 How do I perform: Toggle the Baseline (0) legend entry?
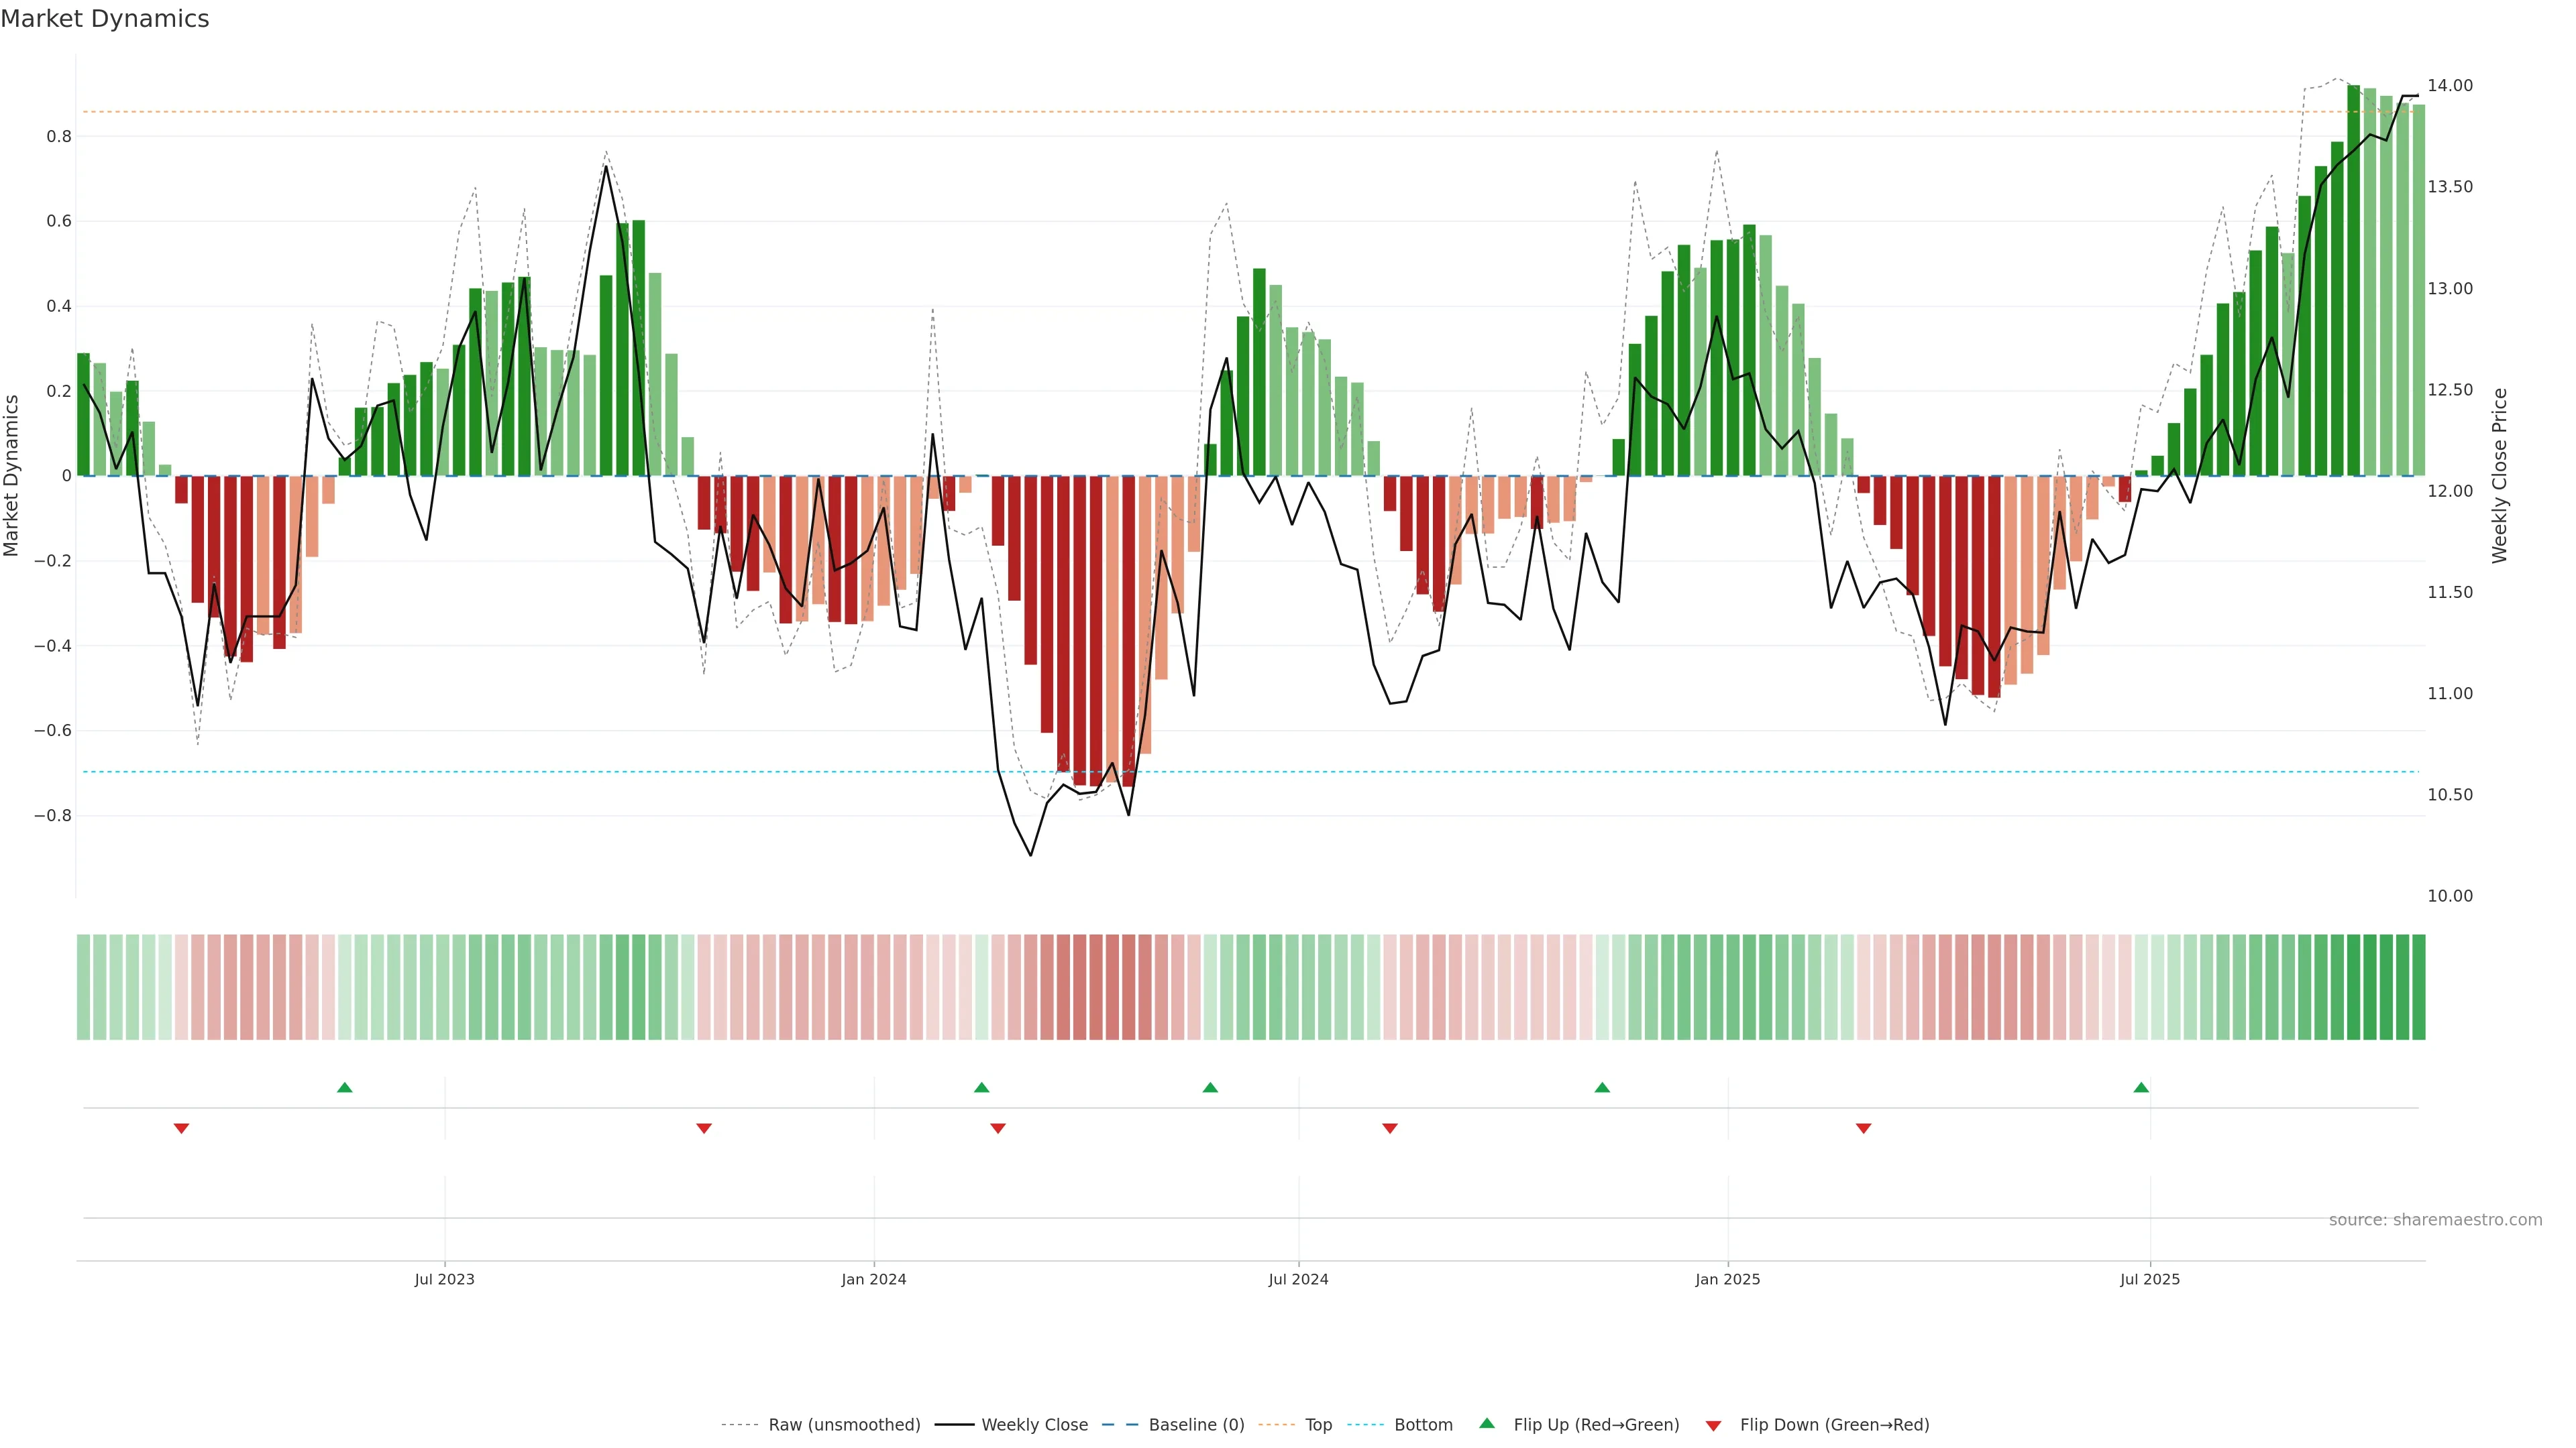point(1196,1425)
